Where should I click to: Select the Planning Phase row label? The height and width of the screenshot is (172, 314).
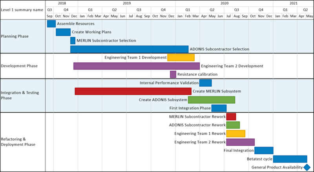tap(15, 36)
